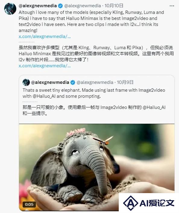Click the English quoted tweet text about tiny elephant
The image size is (179, 213).
coord(94,93)
